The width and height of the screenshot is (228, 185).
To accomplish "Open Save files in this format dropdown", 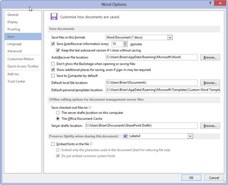I will (170, 37).
